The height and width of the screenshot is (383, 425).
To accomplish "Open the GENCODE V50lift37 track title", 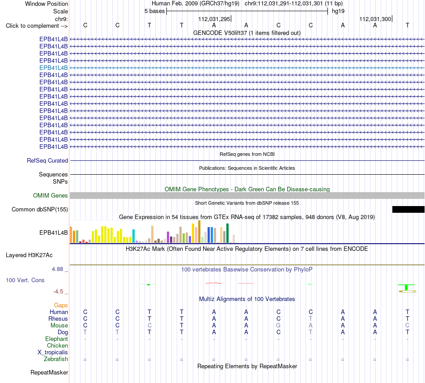I will click(247, 33).
